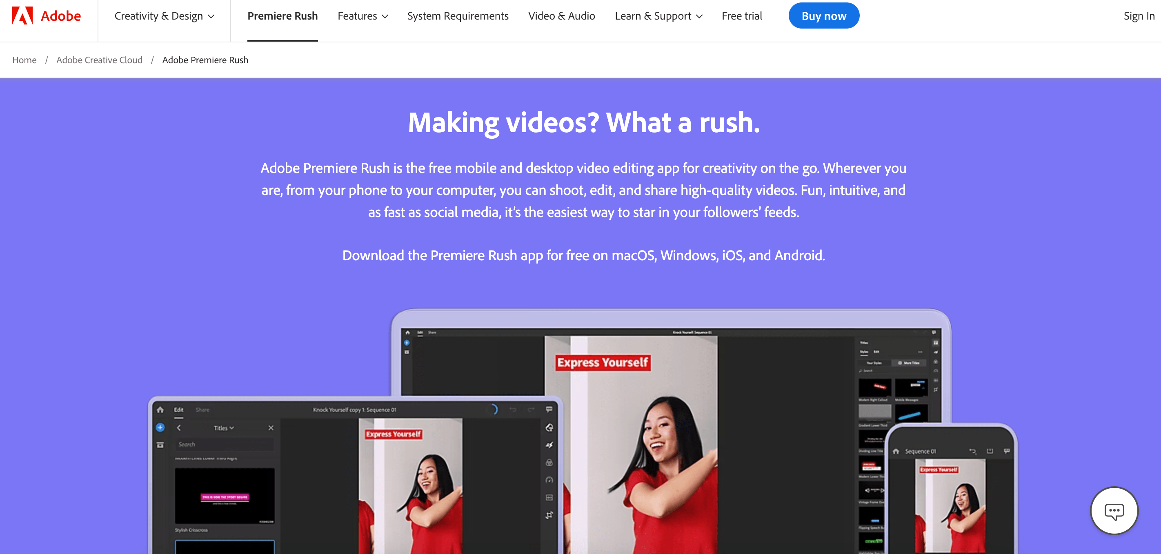1161x554 pixels.
Task: Click 'Download the Premiere Rush app' line
Action: click(584, 255)
